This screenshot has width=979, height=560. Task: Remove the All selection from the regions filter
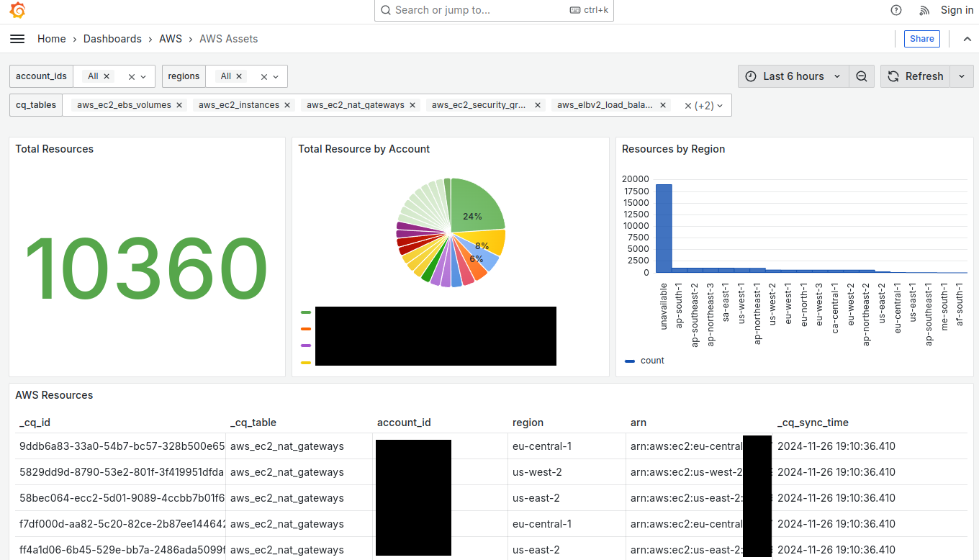[238, 76]
